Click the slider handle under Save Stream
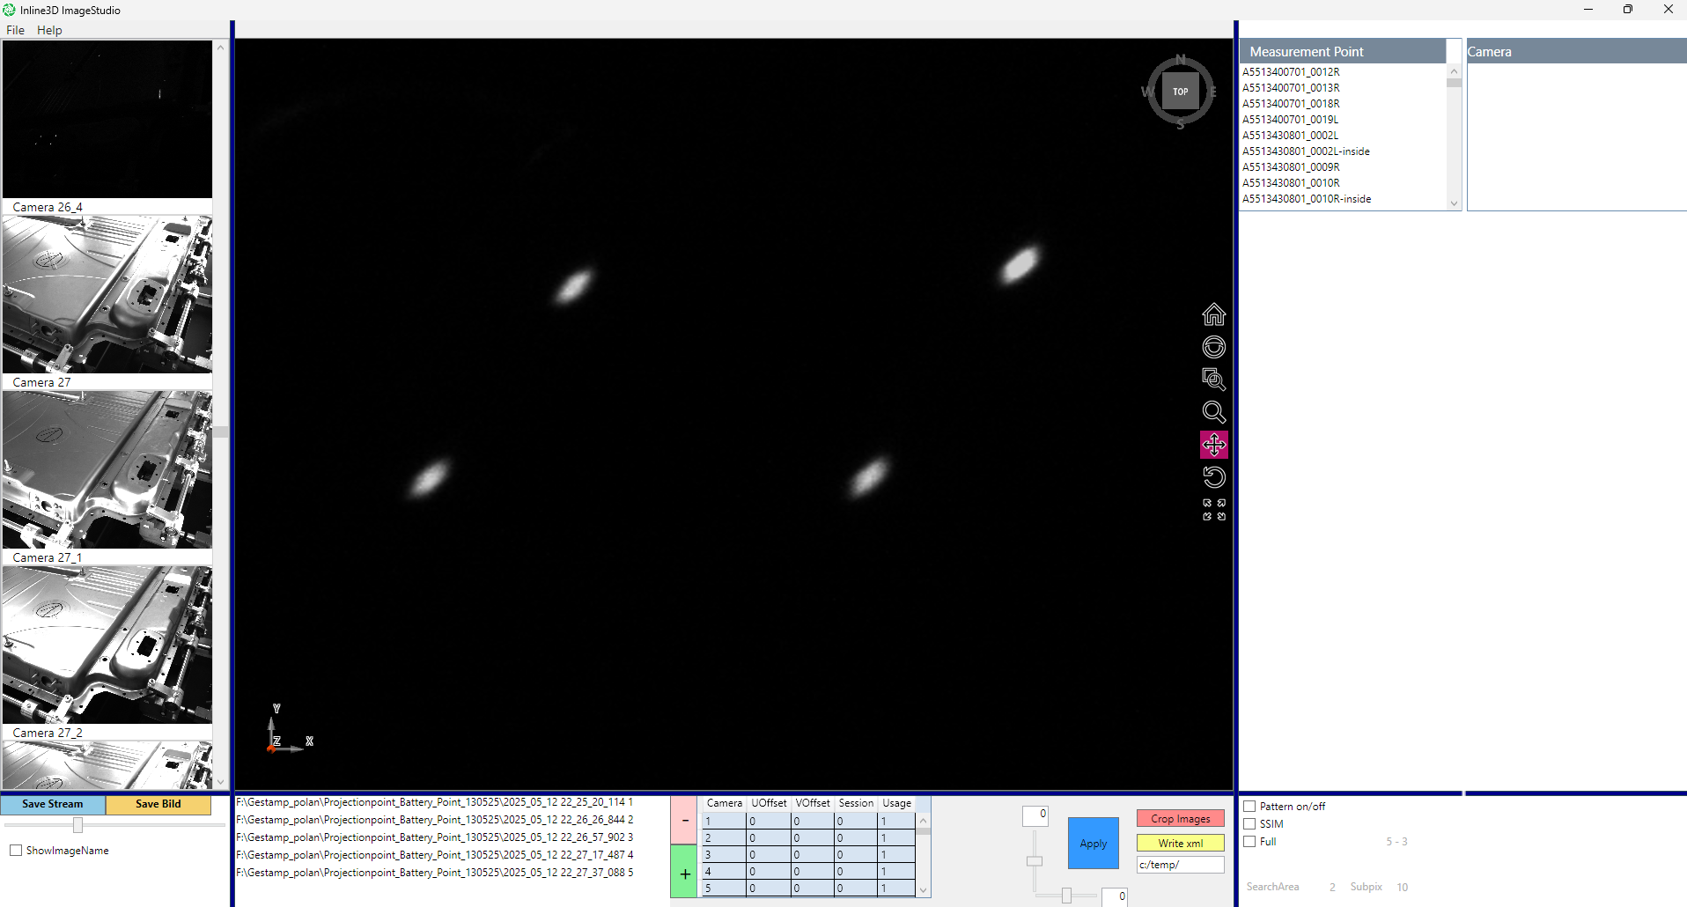The height and width of the screenshot is (907, 1687). click(x=77, y=825)
